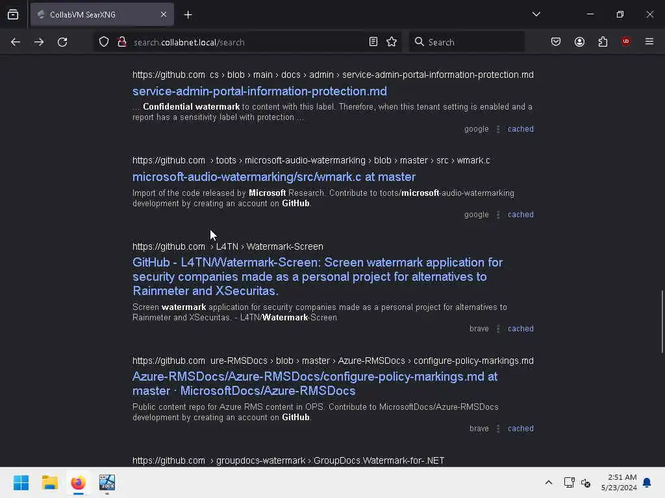Viewport: 665px width, 498px height.
Task: Open the muted volume tray icon
Action: 586,482
